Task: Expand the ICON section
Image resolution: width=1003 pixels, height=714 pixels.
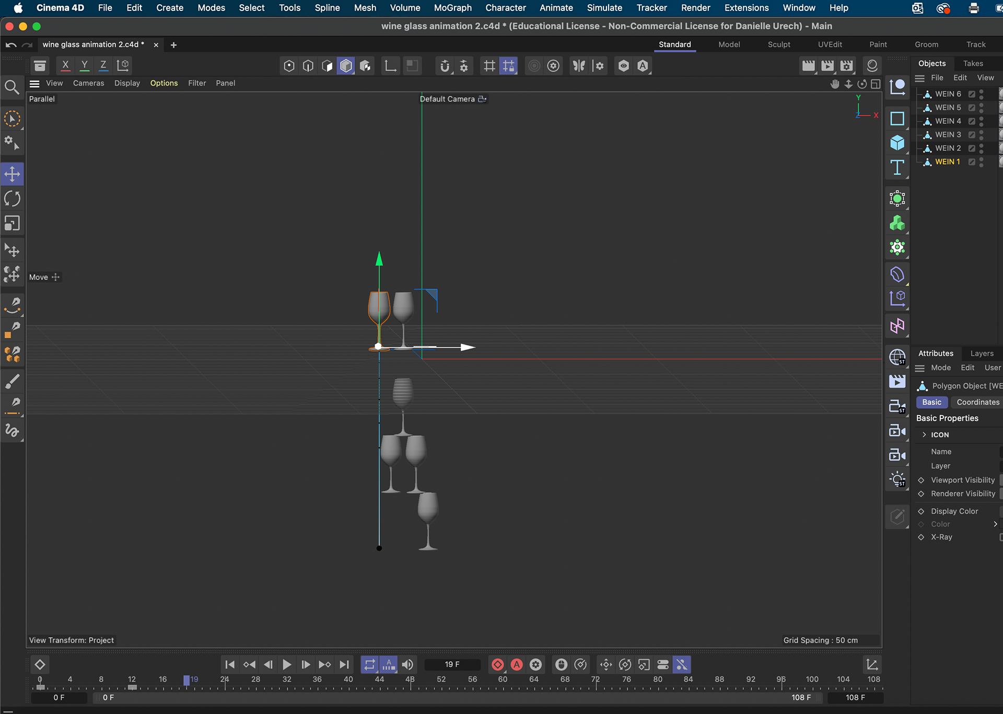Action: [x=924, y=435]
